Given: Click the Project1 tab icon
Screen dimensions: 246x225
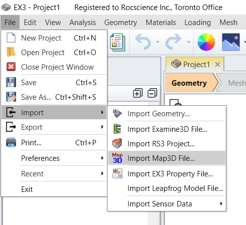Looking at the screenshot, I should [x=176, y=64].
